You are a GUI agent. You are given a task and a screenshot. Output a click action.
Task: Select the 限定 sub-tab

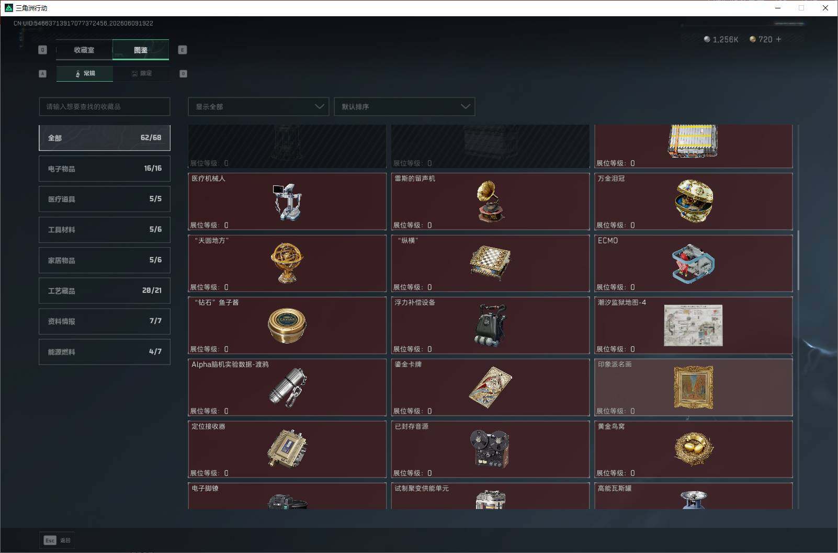pos(141,73)
